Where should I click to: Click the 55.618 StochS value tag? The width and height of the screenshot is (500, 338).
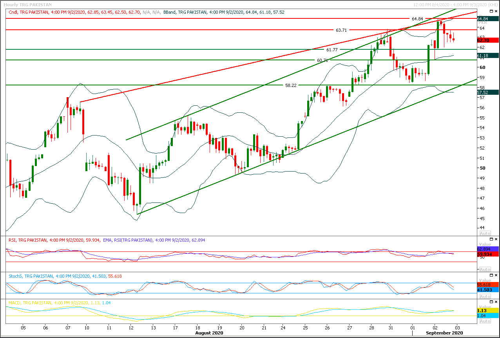pyautogui.click(x=487, y=285)
